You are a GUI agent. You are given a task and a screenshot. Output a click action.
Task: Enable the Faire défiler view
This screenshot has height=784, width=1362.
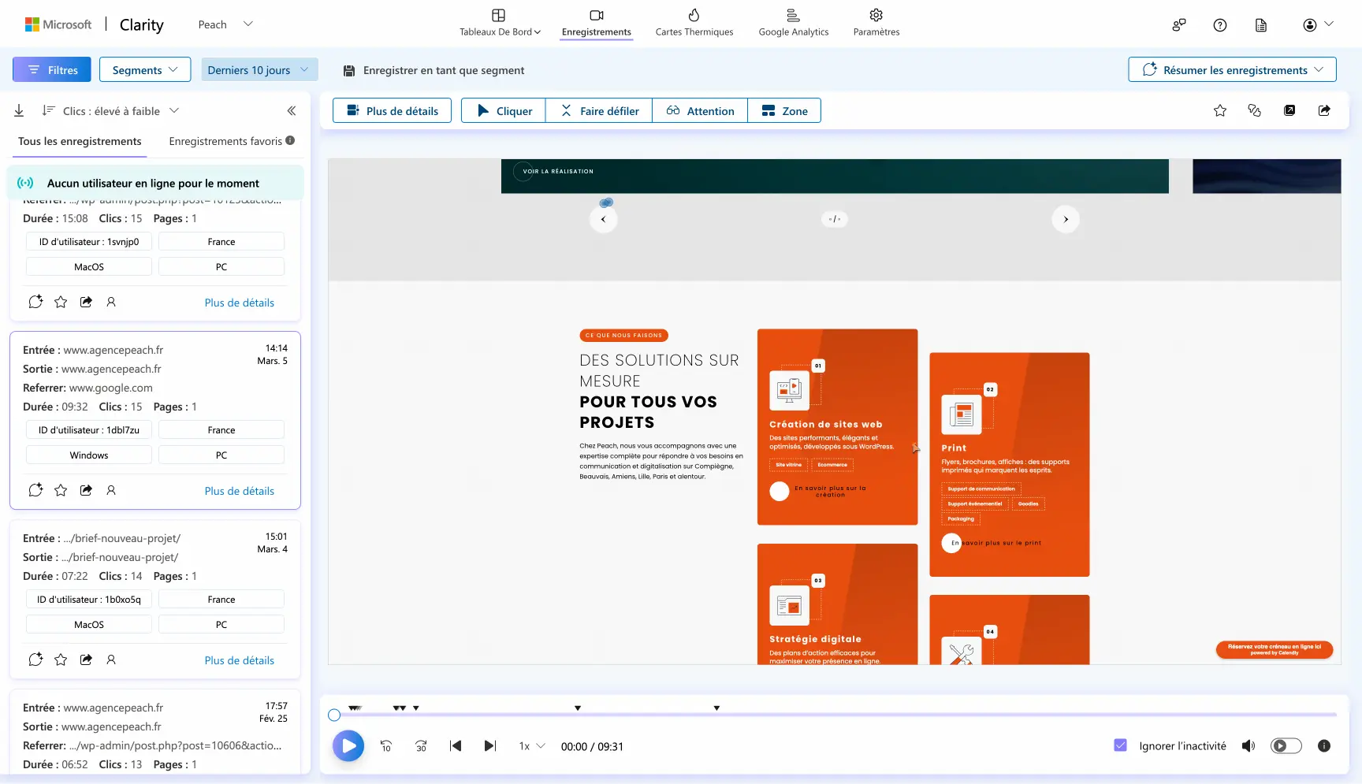coord(599,111)
